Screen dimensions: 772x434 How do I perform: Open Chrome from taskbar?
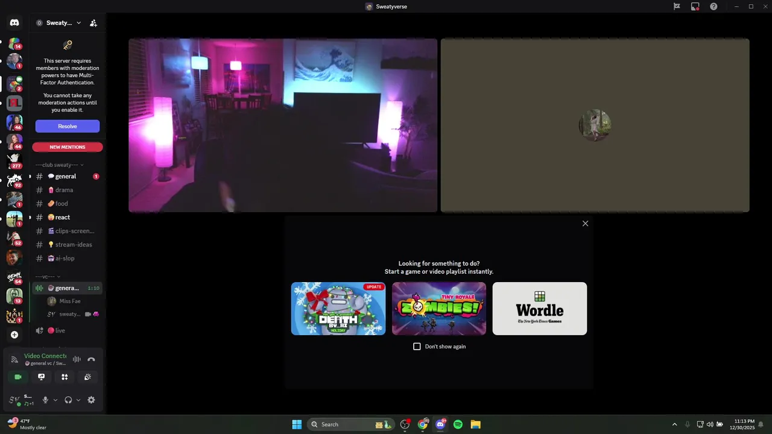[423, 424]
